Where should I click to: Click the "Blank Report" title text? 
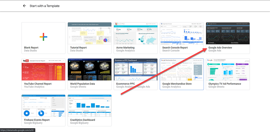click(x=31, y=48)
